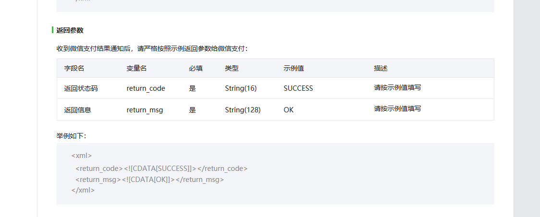The width and height of the screenshot is (540, 217).
Task: Click the 返回状态码 field name
Action: click(x=81, y=88)
